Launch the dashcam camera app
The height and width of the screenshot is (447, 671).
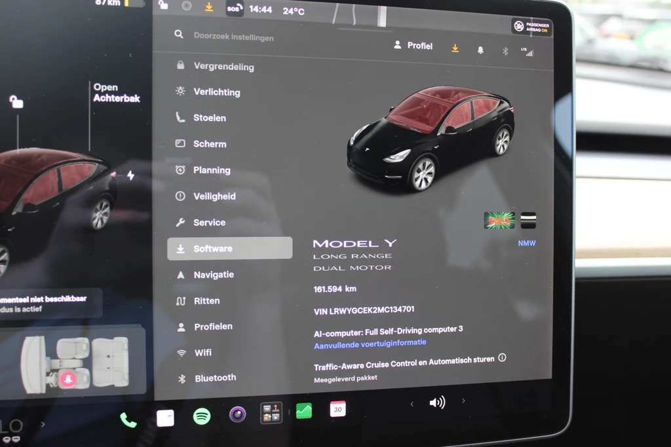pos(237,414)
